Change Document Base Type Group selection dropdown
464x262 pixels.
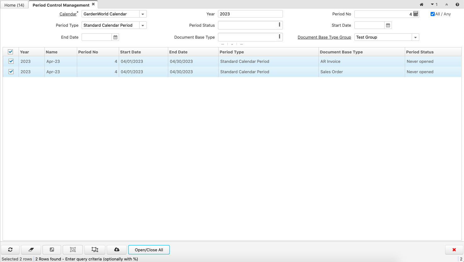pos(415,37)
